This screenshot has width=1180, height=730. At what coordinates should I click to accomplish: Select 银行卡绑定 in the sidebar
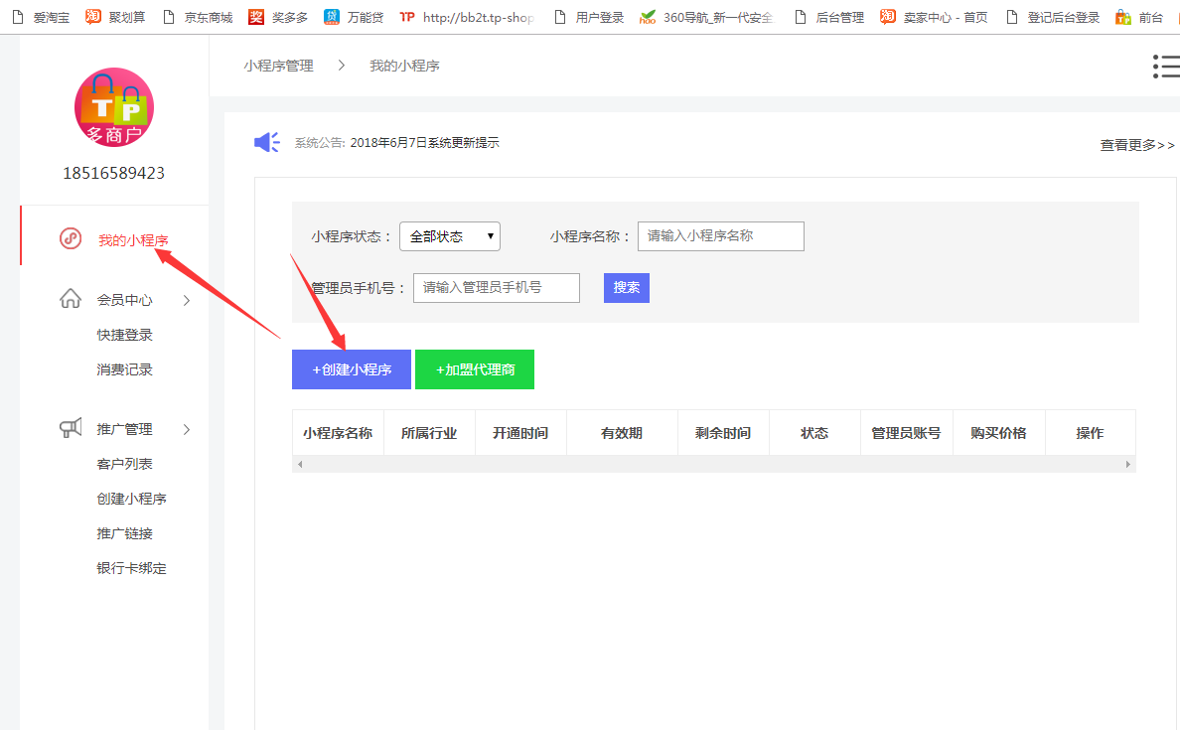click(x=131, y=568)
